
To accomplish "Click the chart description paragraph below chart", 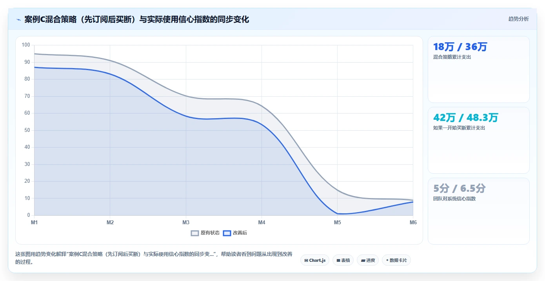I will (x=154, y=258).
